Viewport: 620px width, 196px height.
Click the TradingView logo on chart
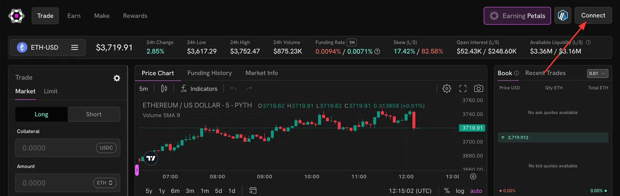click(x=151, y=158)
